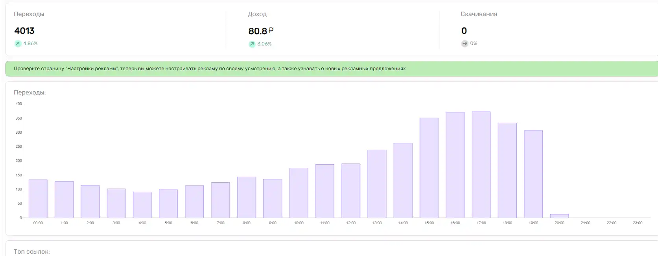The image size is (658, 256).
Task: Click the green trend arrow beside 3.06%
Action: click(x=252, y=44)
